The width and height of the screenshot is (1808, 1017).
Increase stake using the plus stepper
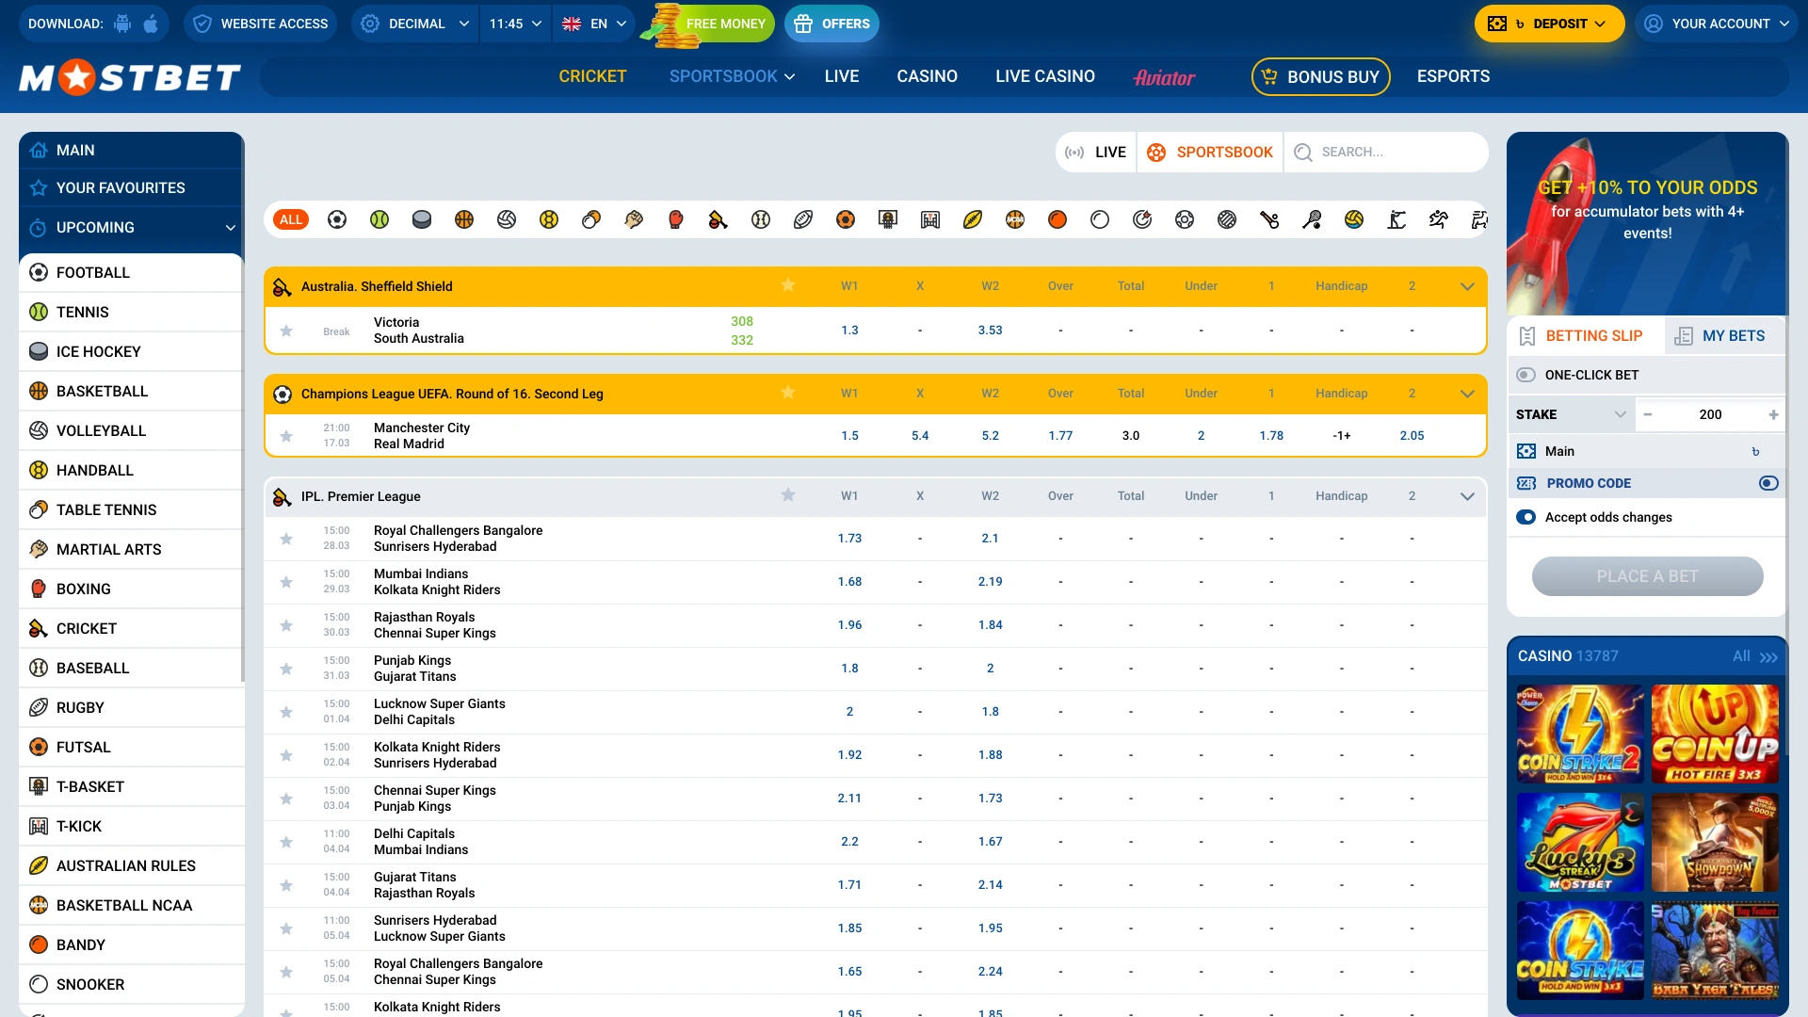click(x=1774, y=414)
